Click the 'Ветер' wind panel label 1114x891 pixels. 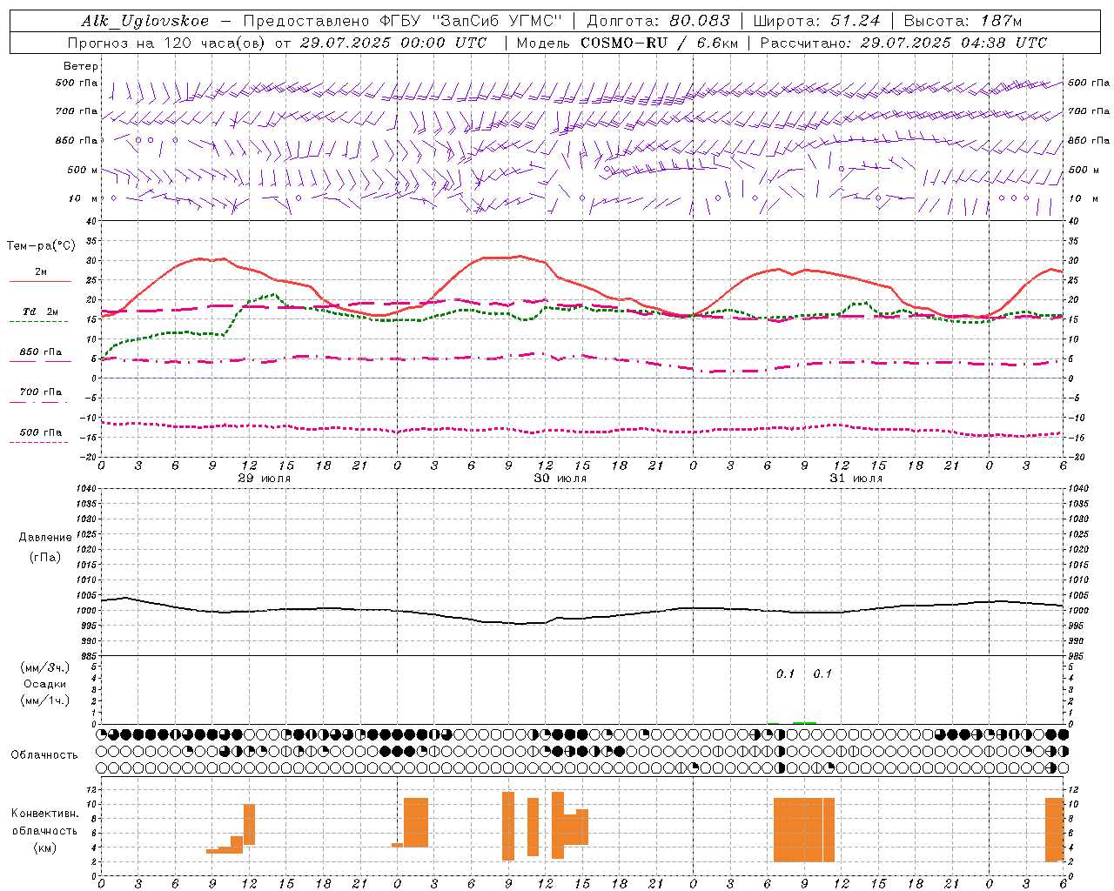(81, 66)
